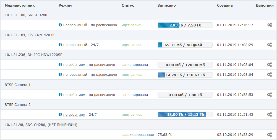
Task: Click 'по событиям' link under RTSP Camera 2
Action: 74,115
